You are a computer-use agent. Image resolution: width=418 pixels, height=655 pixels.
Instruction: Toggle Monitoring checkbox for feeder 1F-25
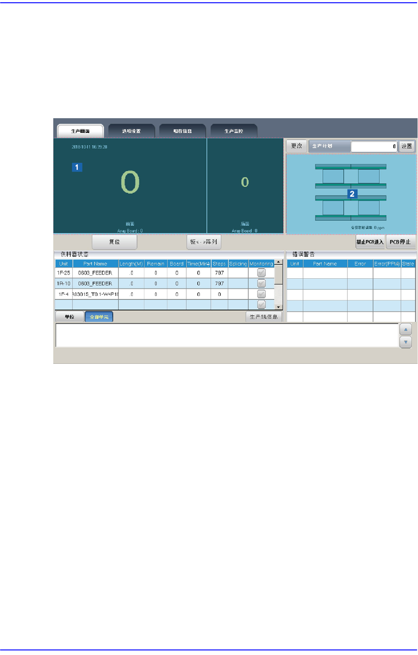[x=262, y=273]
